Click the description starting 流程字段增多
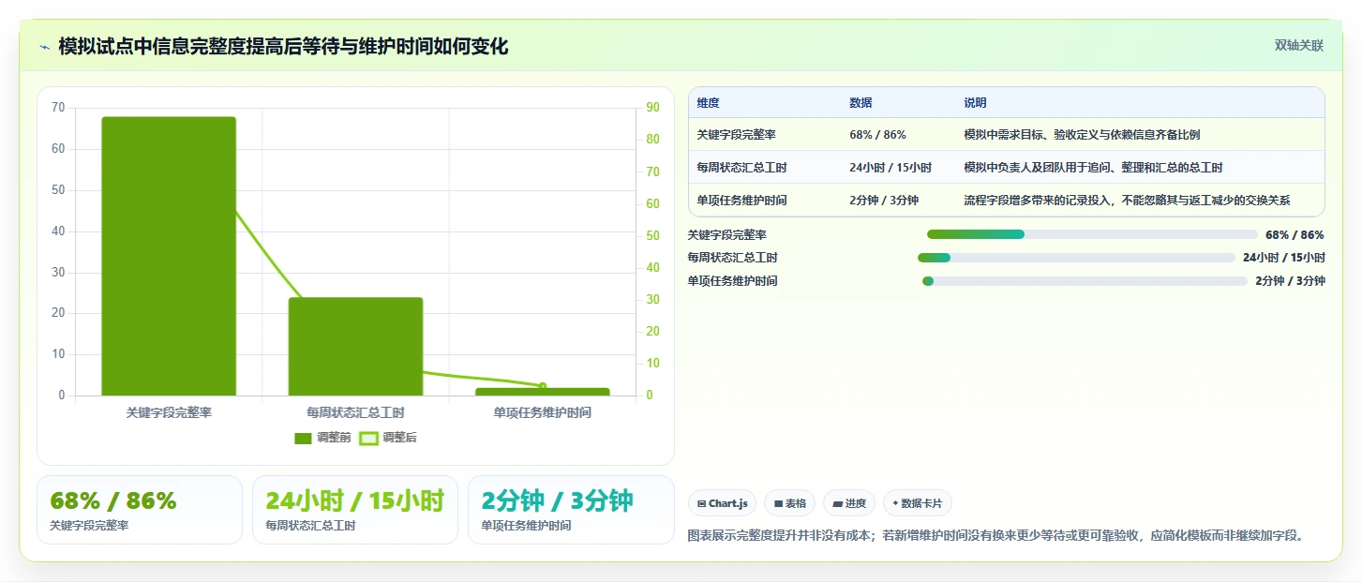Image resolution: width=1362 pixels, height=582 pixels. point(1128,201)
